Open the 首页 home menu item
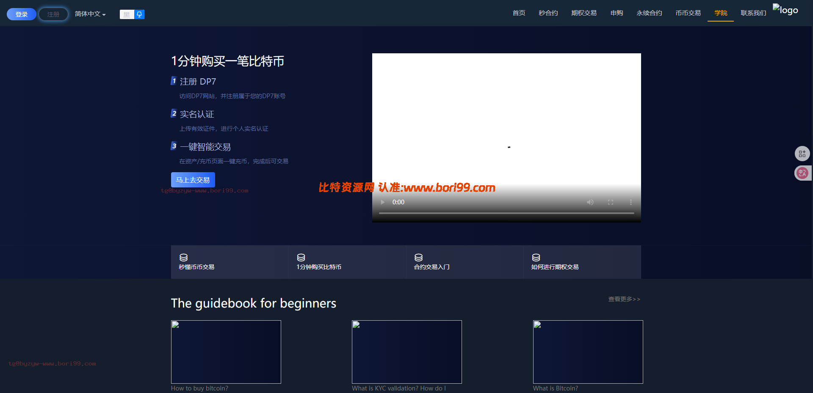 [519, 13]
